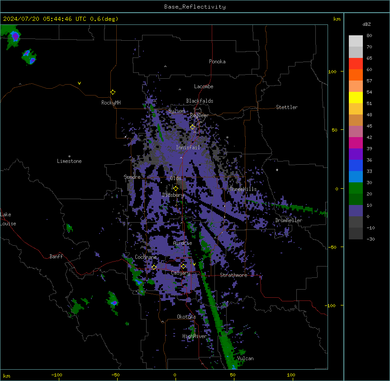
Task: Click the Lacombe city label
Action: point(204,86)
